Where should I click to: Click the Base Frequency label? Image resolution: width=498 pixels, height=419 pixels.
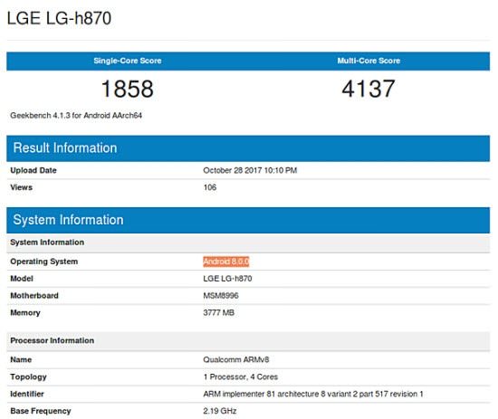coord(41,411)
